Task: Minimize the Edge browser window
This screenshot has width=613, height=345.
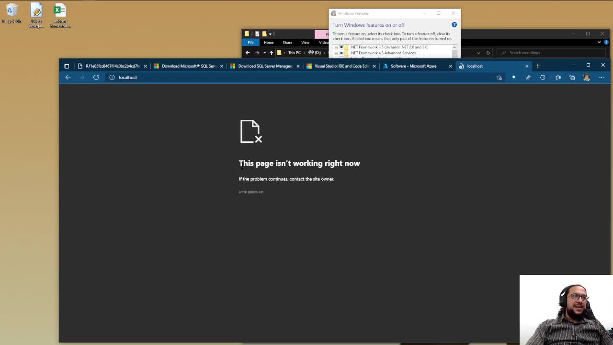Action: pyautogui.click(x=573, y=65)
